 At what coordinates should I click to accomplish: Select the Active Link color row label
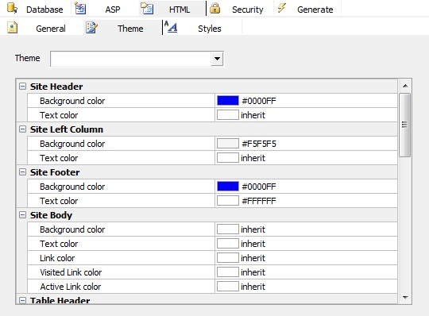71,287
